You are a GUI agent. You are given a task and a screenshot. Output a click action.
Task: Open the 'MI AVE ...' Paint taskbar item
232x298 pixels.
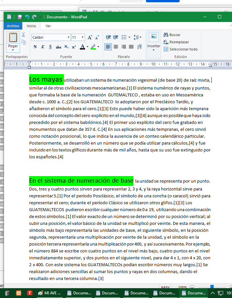pos(49,293)
